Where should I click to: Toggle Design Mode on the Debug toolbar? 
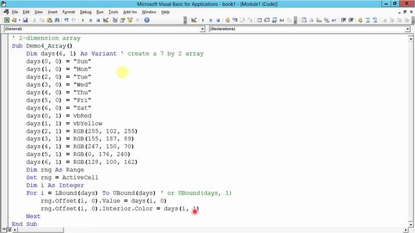pyautogui.click(x=194, y=20)
